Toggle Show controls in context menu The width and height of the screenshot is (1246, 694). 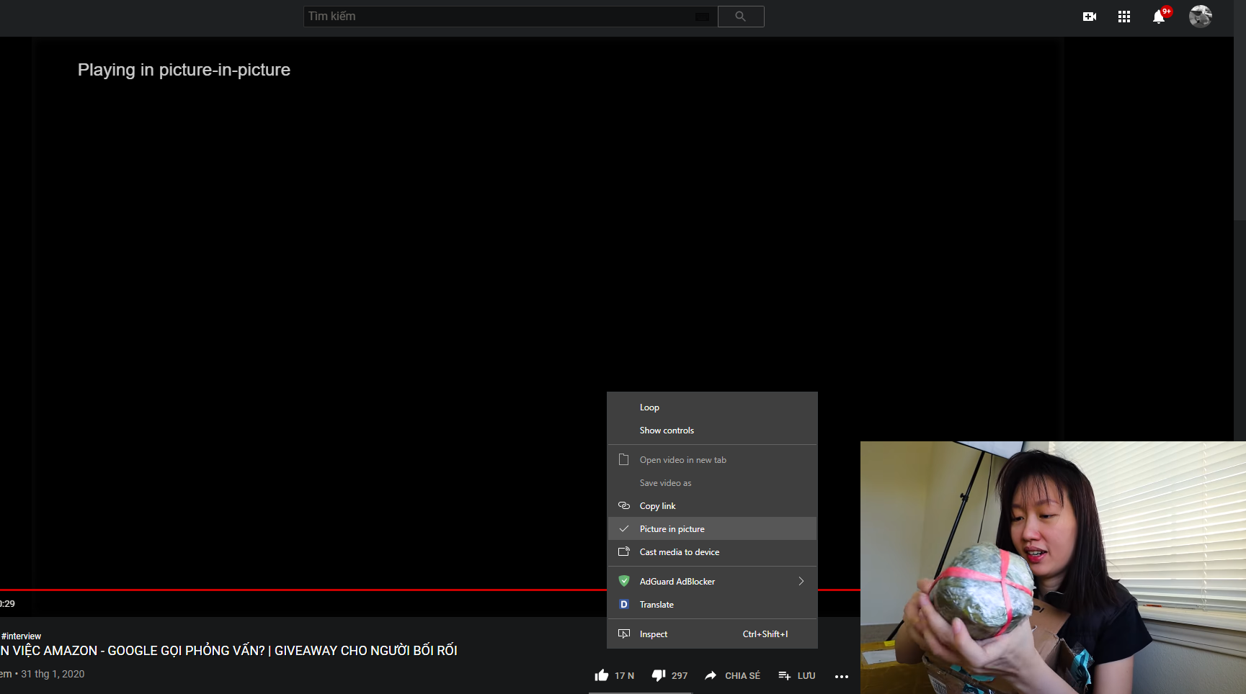pyautogui.click(x=712, y=430)
